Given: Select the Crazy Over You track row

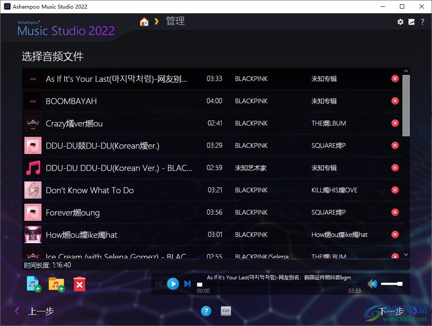Looking at the screenshot, I should pyautogui.click(x=171, y=123).
